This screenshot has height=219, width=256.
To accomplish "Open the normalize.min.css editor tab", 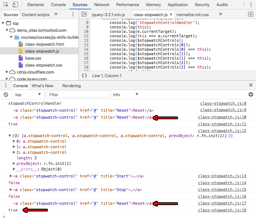I will tap(192, 15).
